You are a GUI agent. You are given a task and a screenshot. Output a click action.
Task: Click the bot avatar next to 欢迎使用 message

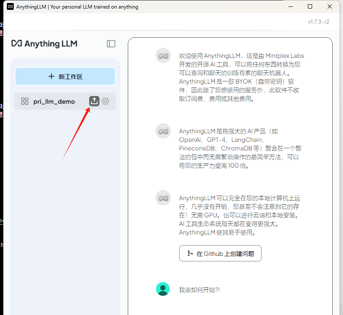pyautogui.click(x=163, y=56)
